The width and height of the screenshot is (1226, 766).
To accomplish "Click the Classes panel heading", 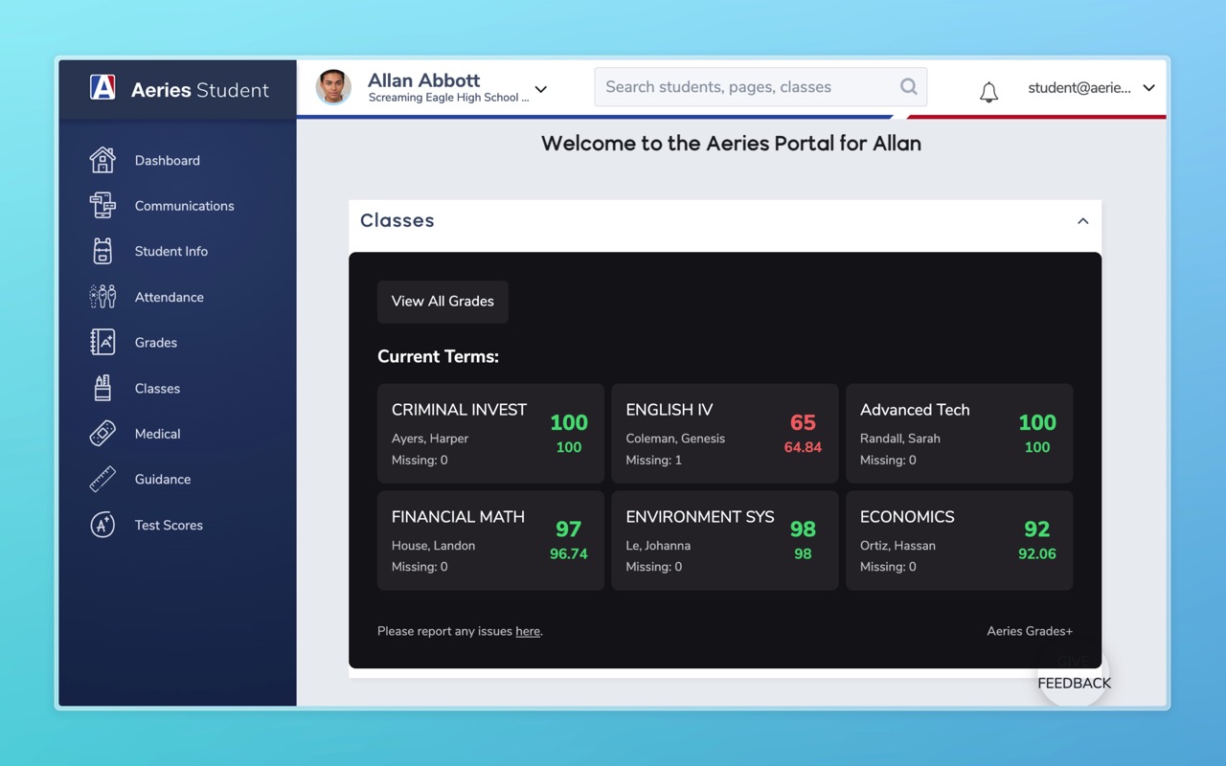I will [x=397, y=220].
